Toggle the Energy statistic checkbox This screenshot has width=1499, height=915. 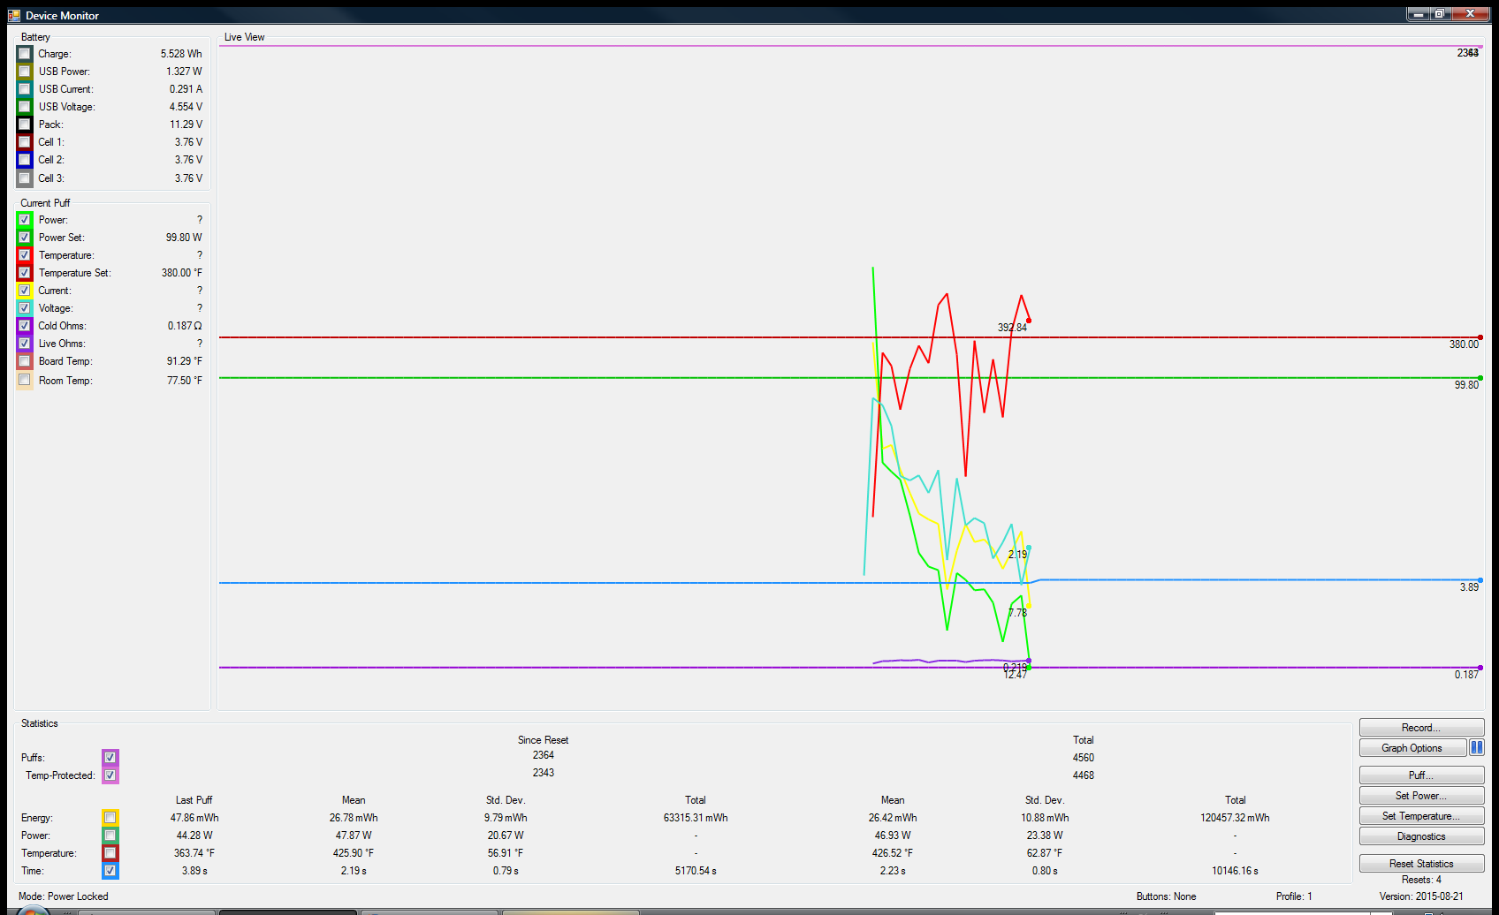[110, 818]
